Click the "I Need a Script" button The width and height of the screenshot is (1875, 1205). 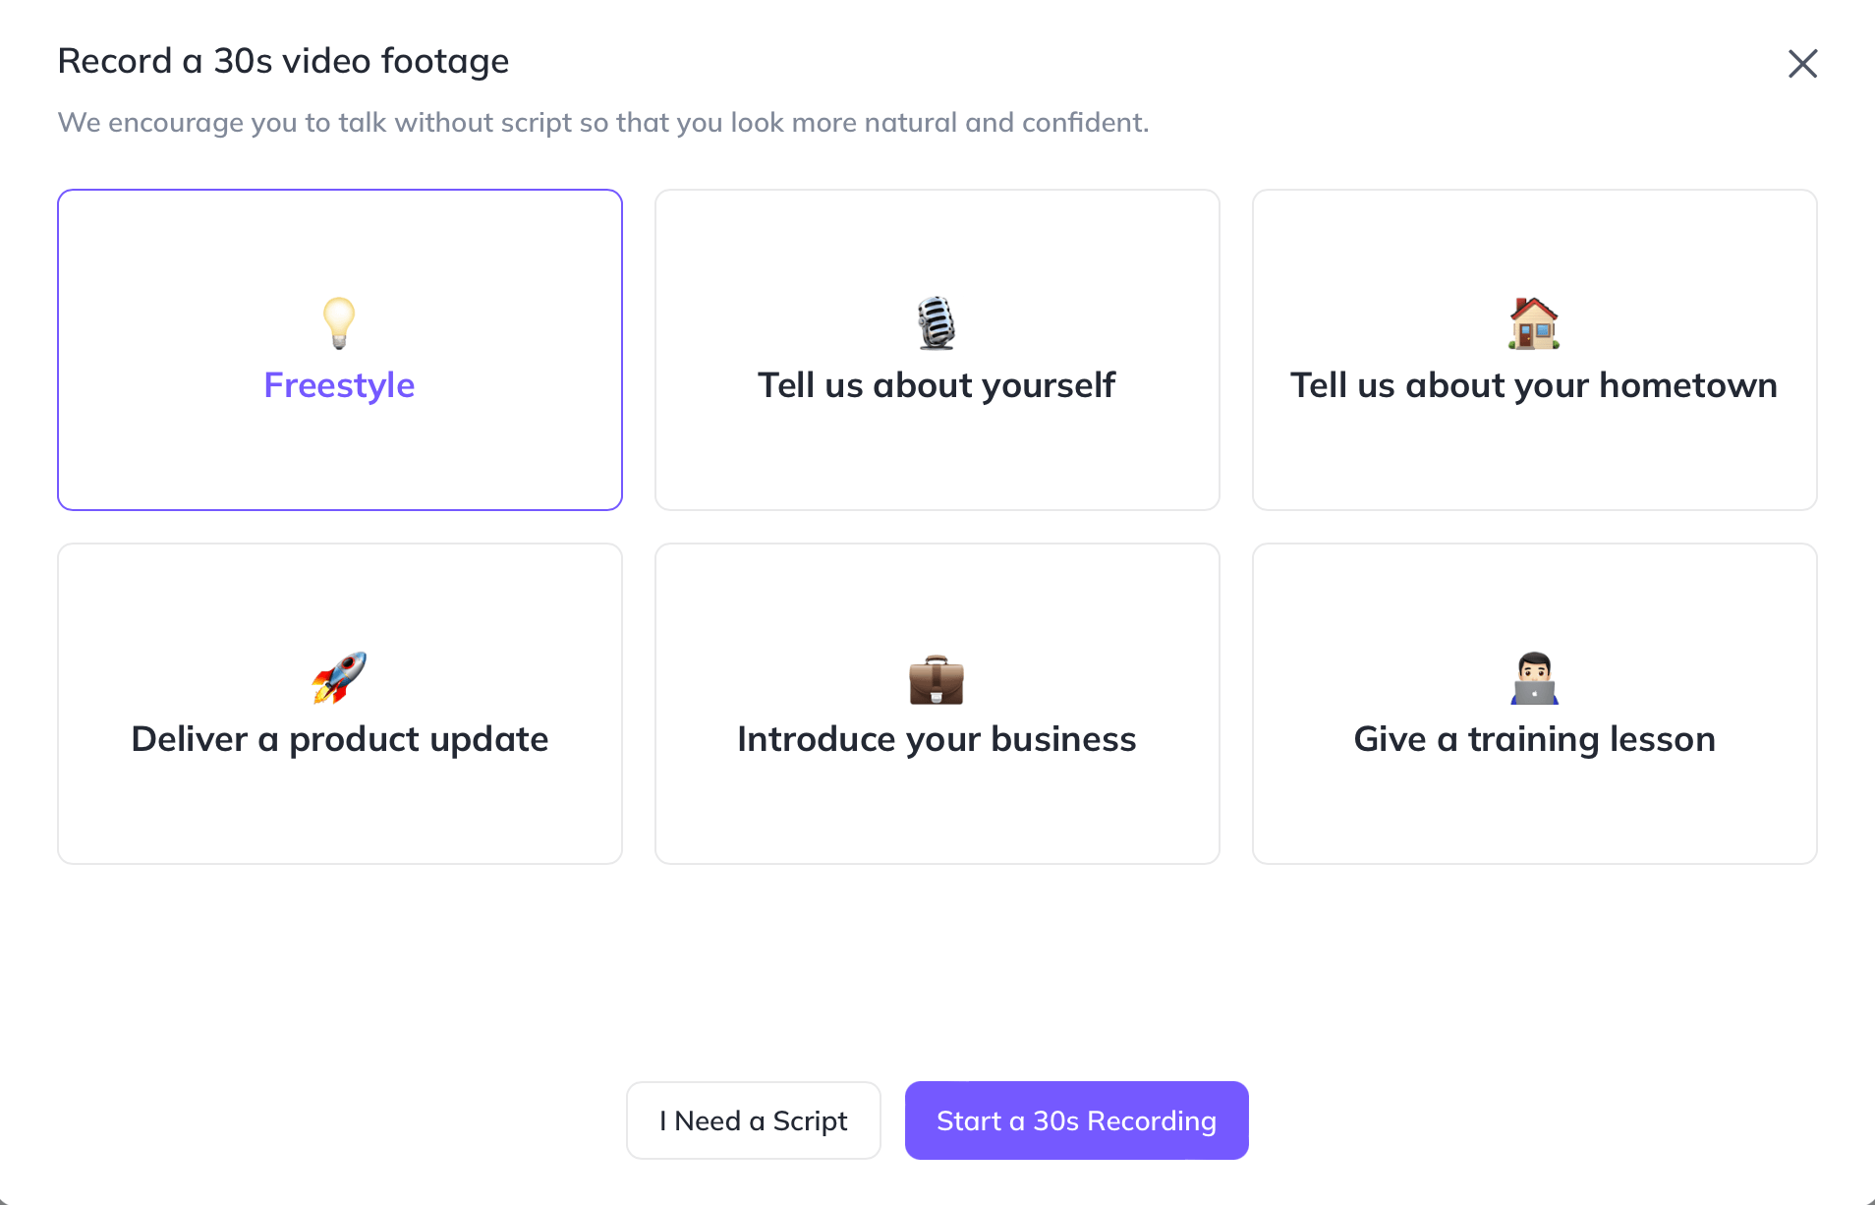754,1120
